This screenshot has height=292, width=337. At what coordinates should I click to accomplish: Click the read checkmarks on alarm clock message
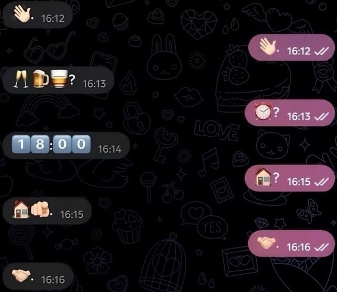pyautogui.click(x=321, y=116)
